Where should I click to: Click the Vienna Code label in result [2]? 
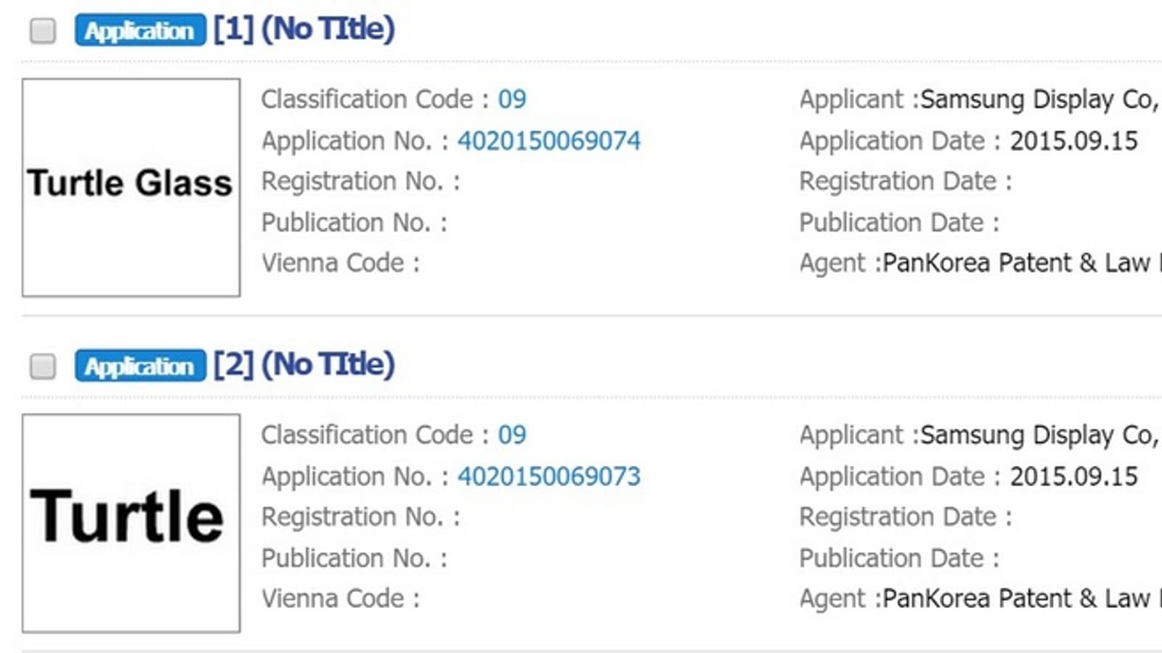[x=333, y=599]
